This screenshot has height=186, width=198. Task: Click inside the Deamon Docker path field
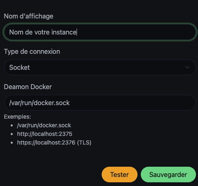(100, 103)
